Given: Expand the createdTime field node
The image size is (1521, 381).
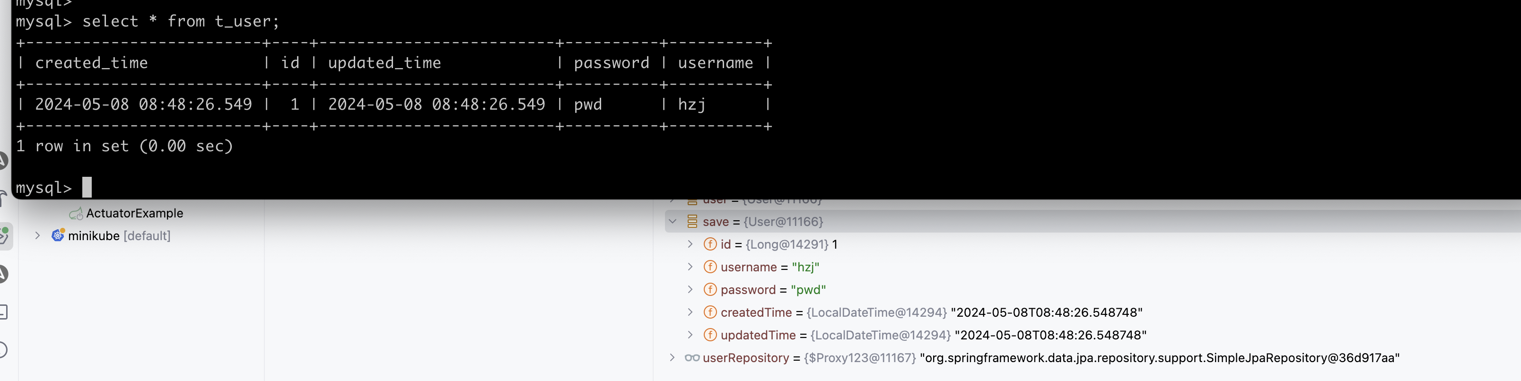Looking at the screenshot, I should 690,312.
